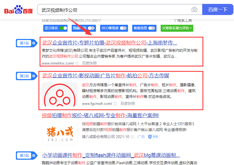Screen dimensions: 234x165
Task: Click the icon beside 第2名 badge
Action: 34,76
